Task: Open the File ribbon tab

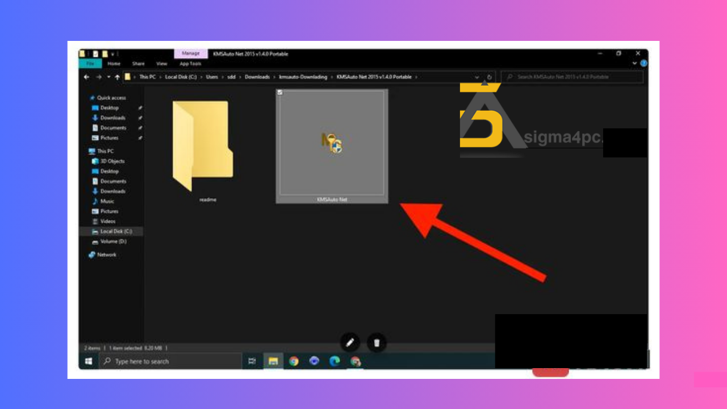Action: coord(90,64)
